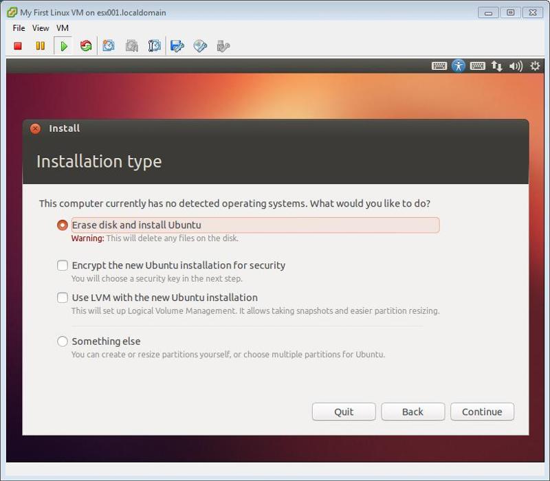550x481 pixels.
Task: Enable Encrypt the new Ubuntu installation checkbox
Action: pos(63,265)
